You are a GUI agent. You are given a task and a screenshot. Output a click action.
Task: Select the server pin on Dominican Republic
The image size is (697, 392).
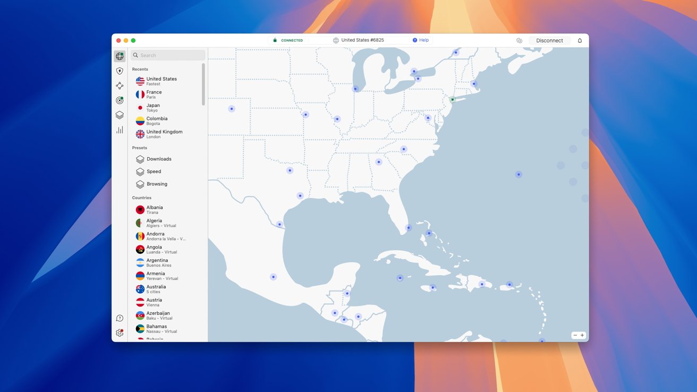[x=482, y=284]
